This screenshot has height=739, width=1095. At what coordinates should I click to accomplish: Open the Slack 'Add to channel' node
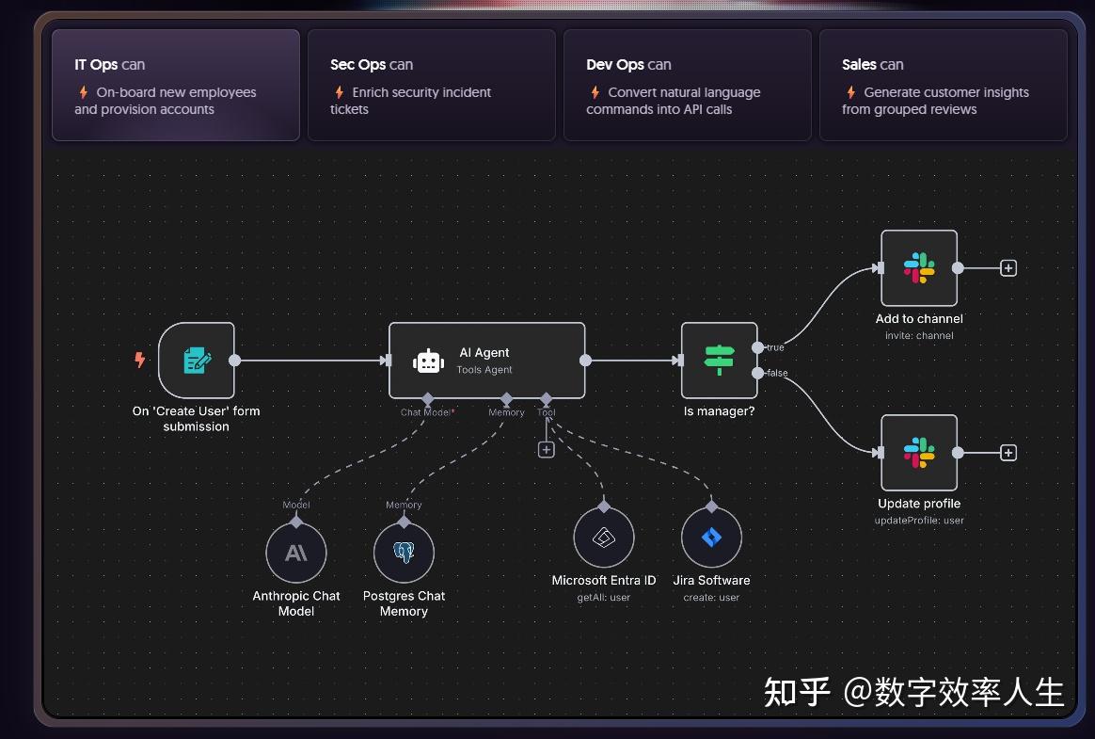point(919,267)
